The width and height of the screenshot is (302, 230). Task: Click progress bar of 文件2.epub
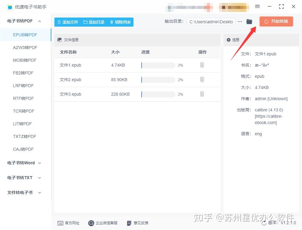[x=158, y=80]
